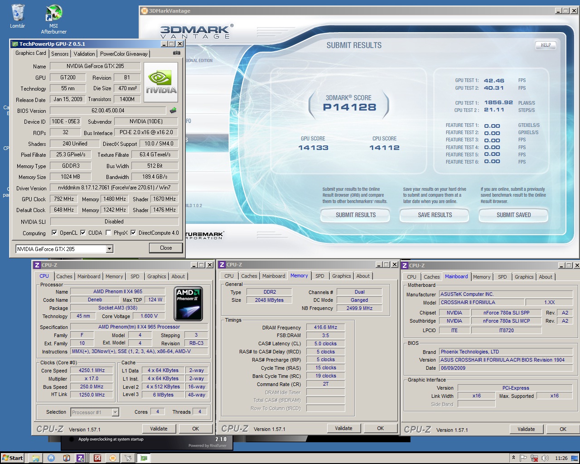
Task: Click the orange 3DMark taskbar icon
Action: pyautogui.click(x=113, y=458)
